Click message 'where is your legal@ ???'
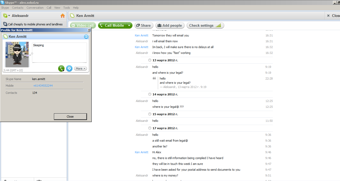The height and width of the screenshot is (181, 340). 168,107
